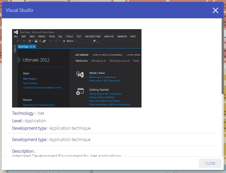Click 'What's new in .NET Framework' in the screenshot
Image resolution: width=226 pixels, height=173 pixels.
(104, 80)
